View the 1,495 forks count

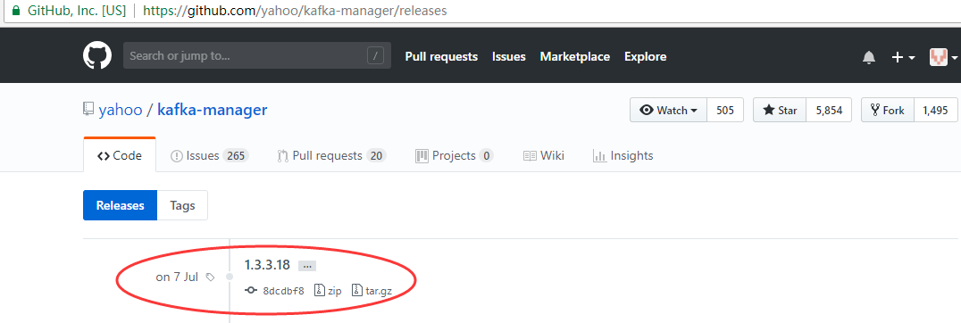pyautogui.click(x=935, y=110)
